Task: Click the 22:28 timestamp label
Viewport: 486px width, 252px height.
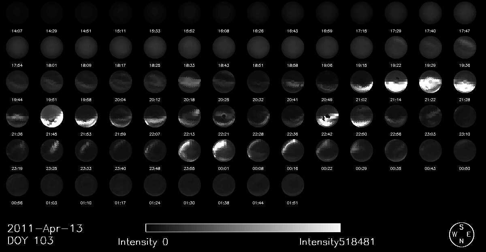Action: [258, 134]
